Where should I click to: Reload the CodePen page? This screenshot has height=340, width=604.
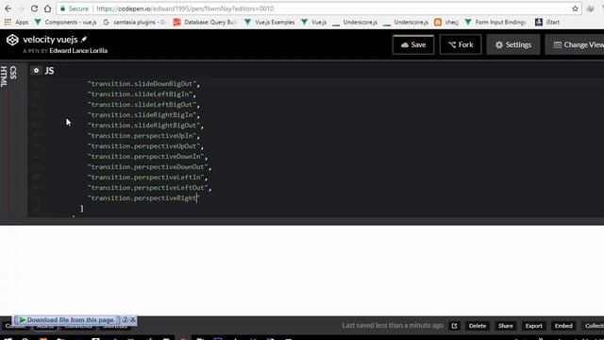point(34,8)
